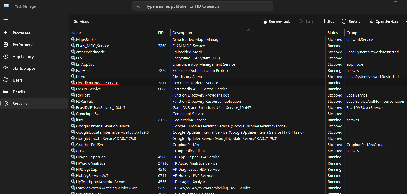This screenshot has width=407, height=194.
Task: Click the Downloaded Maps Manager description
Action: click(197, 39)
